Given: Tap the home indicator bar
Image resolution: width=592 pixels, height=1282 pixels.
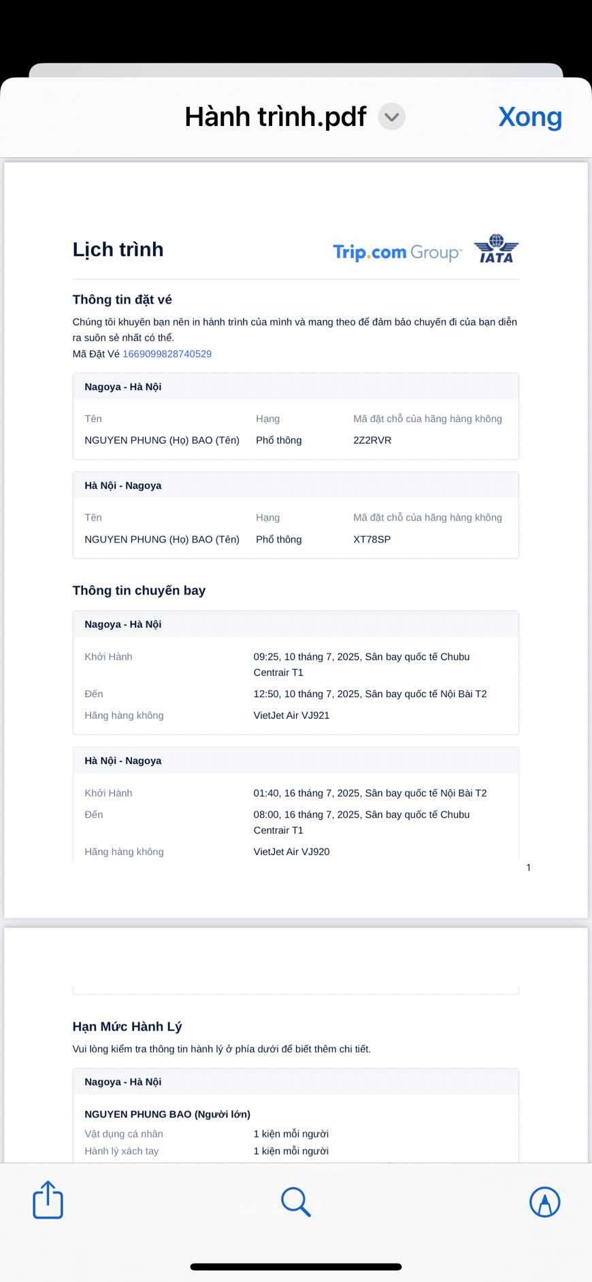Looking at the screenshot, I should coord(296,1267).
